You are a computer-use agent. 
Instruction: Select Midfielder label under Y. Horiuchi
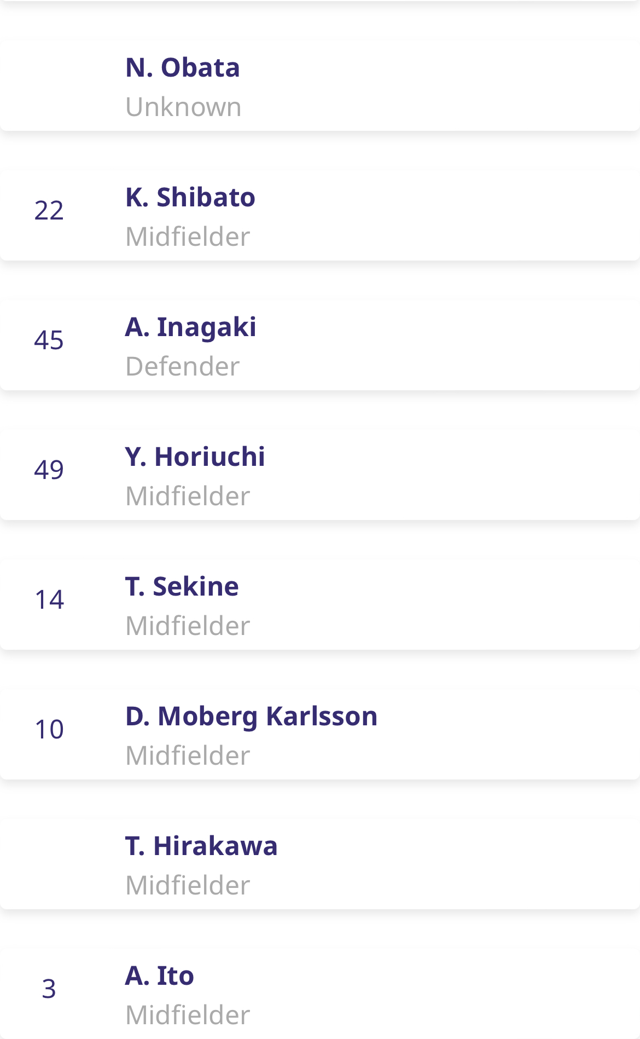[188, 497]
